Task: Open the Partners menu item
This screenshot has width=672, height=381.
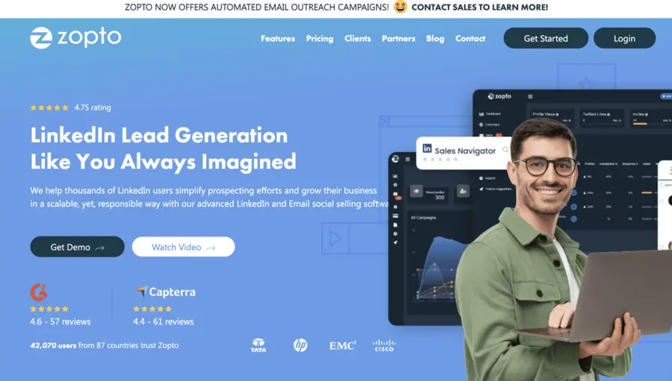Action: (398, 39)
